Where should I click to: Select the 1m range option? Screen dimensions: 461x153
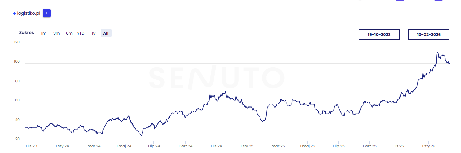pyautogui.click(x=44, y=33)
